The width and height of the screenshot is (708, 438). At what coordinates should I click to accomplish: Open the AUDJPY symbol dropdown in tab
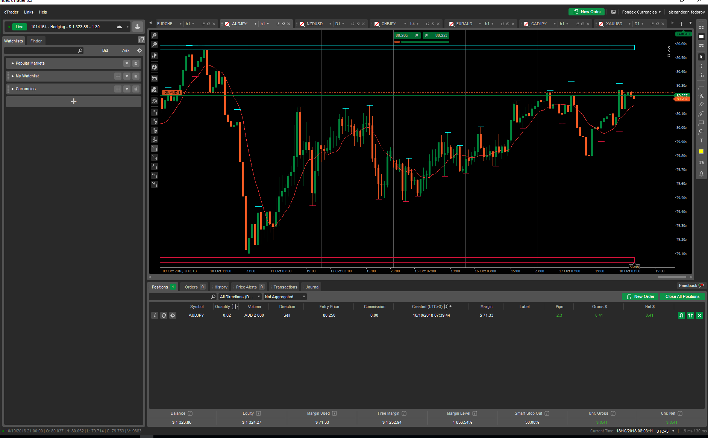click(255, 24)
